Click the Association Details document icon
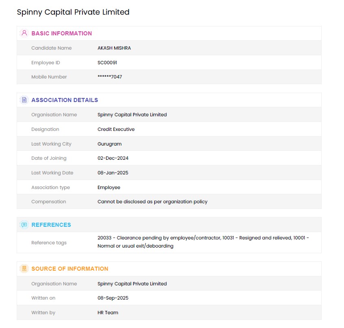This screenshot has width=344, height=328. coord(24,100)
